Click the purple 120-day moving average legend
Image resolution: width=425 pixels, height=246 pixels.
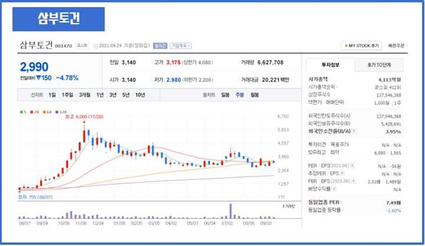pos(61,112)
